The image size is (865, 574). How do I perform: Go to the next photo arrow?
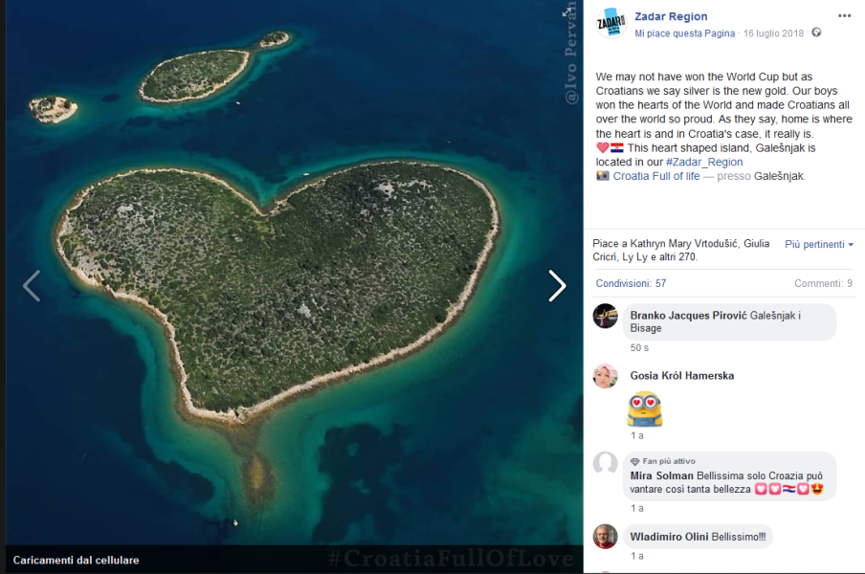557,286
